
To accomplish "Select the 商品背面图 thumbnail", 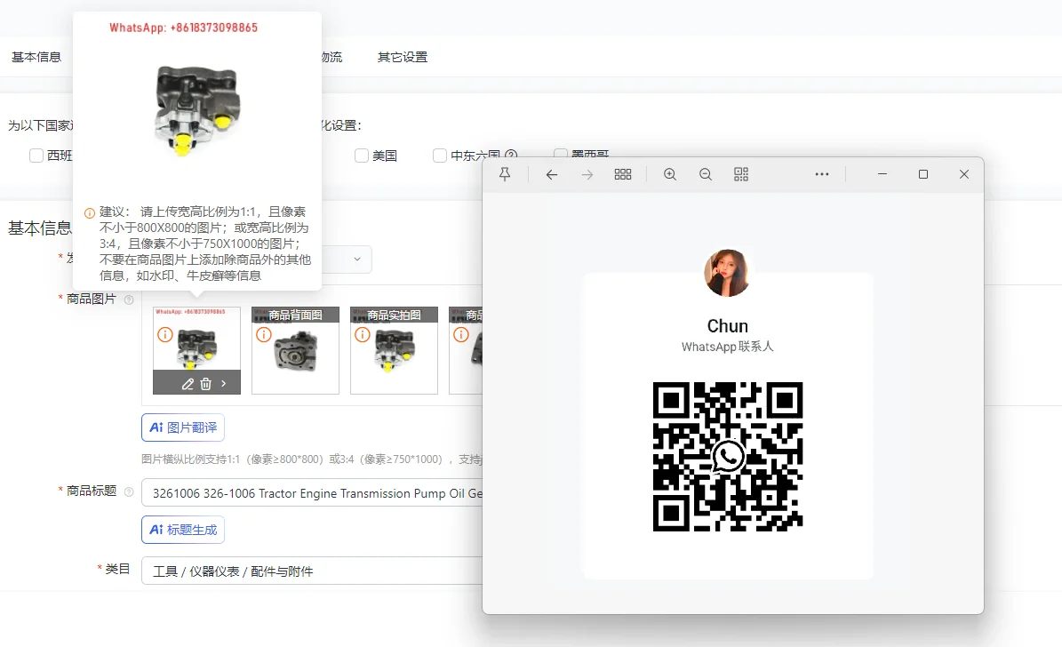I will (295, 350).
